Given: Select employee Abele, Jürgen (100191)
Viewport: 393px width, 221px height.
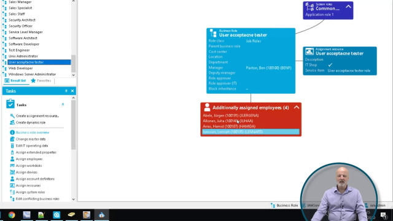Looking at the screenshot, I should pyautogui.click(x=231, y=115).
